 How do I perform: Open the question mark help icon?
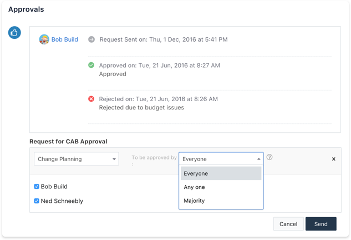269,157
